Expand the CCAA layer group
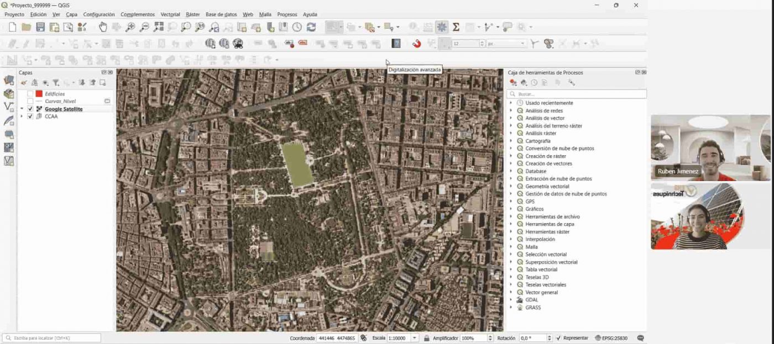Screen dimensions: 774x344 click(22, 117)
